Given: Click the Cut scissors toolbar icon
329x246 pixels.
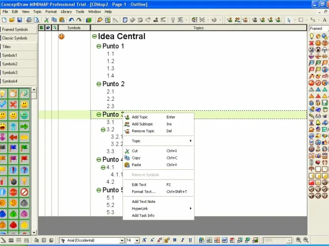Looking at the screenshot, I should coord(46,20).
